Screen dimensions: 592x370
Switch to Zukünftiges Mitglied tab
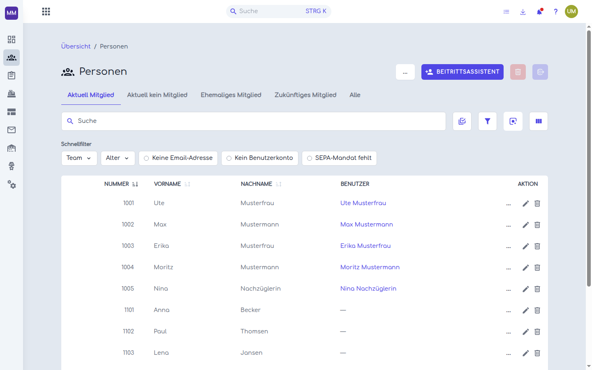click(x=305, y=95)
